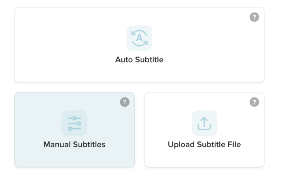Viewport: 284px width, 183px height.
Task: Click the "Manual Subtitles" text label
Action: point(74,145)
